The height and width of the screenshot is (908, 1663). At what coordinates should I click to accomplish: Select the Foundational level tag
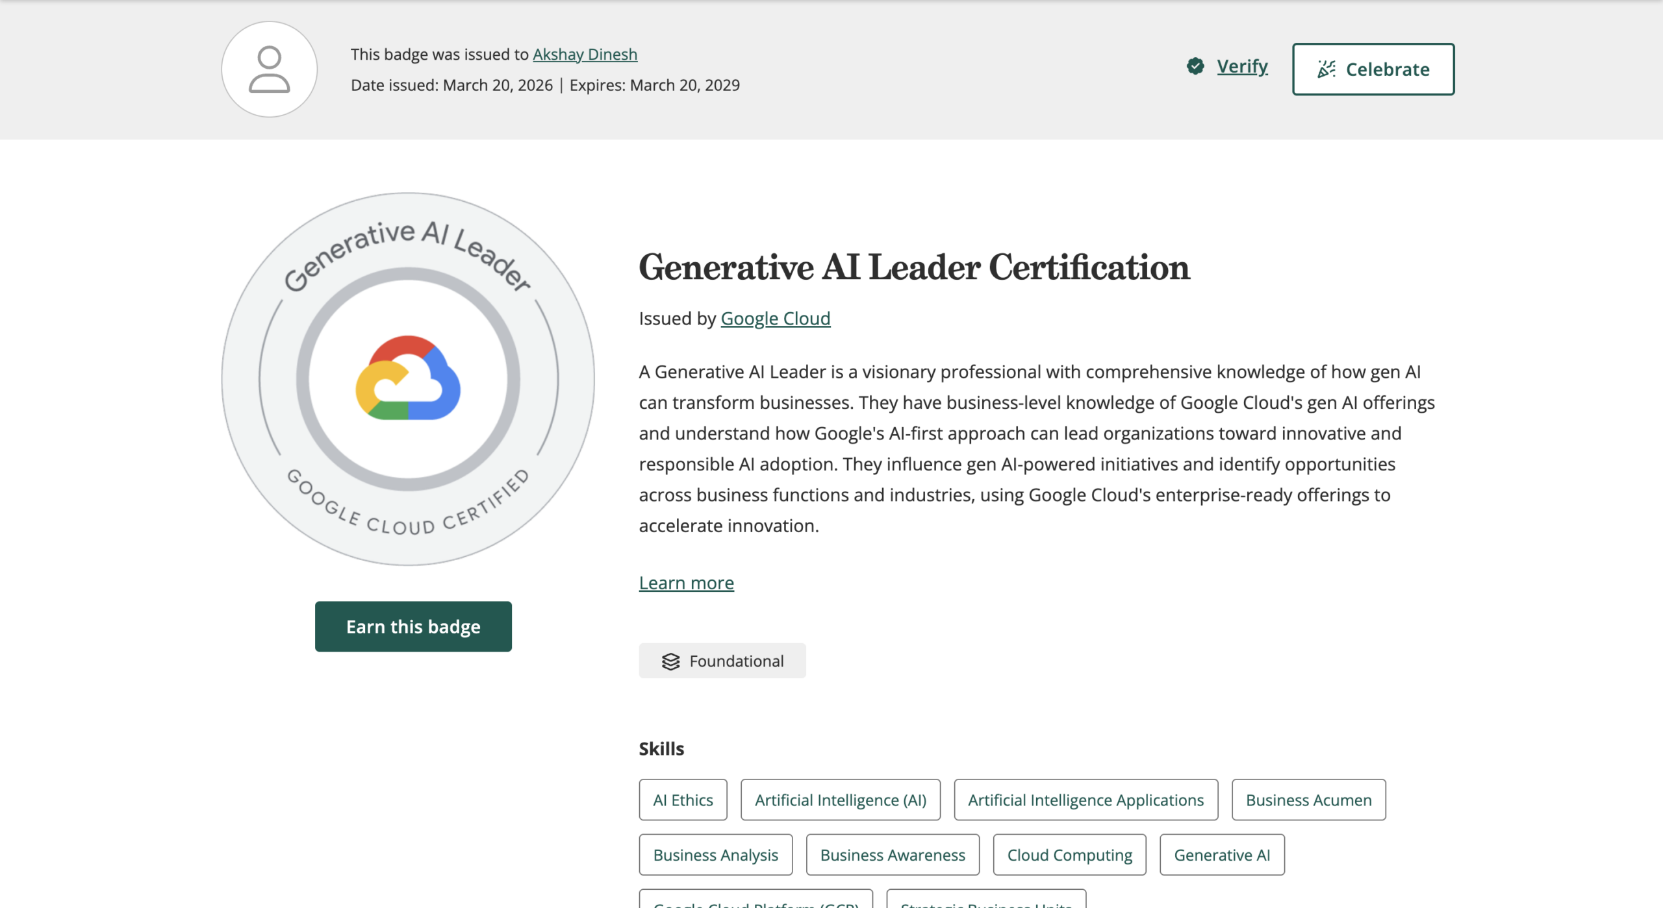click(722, 661)
